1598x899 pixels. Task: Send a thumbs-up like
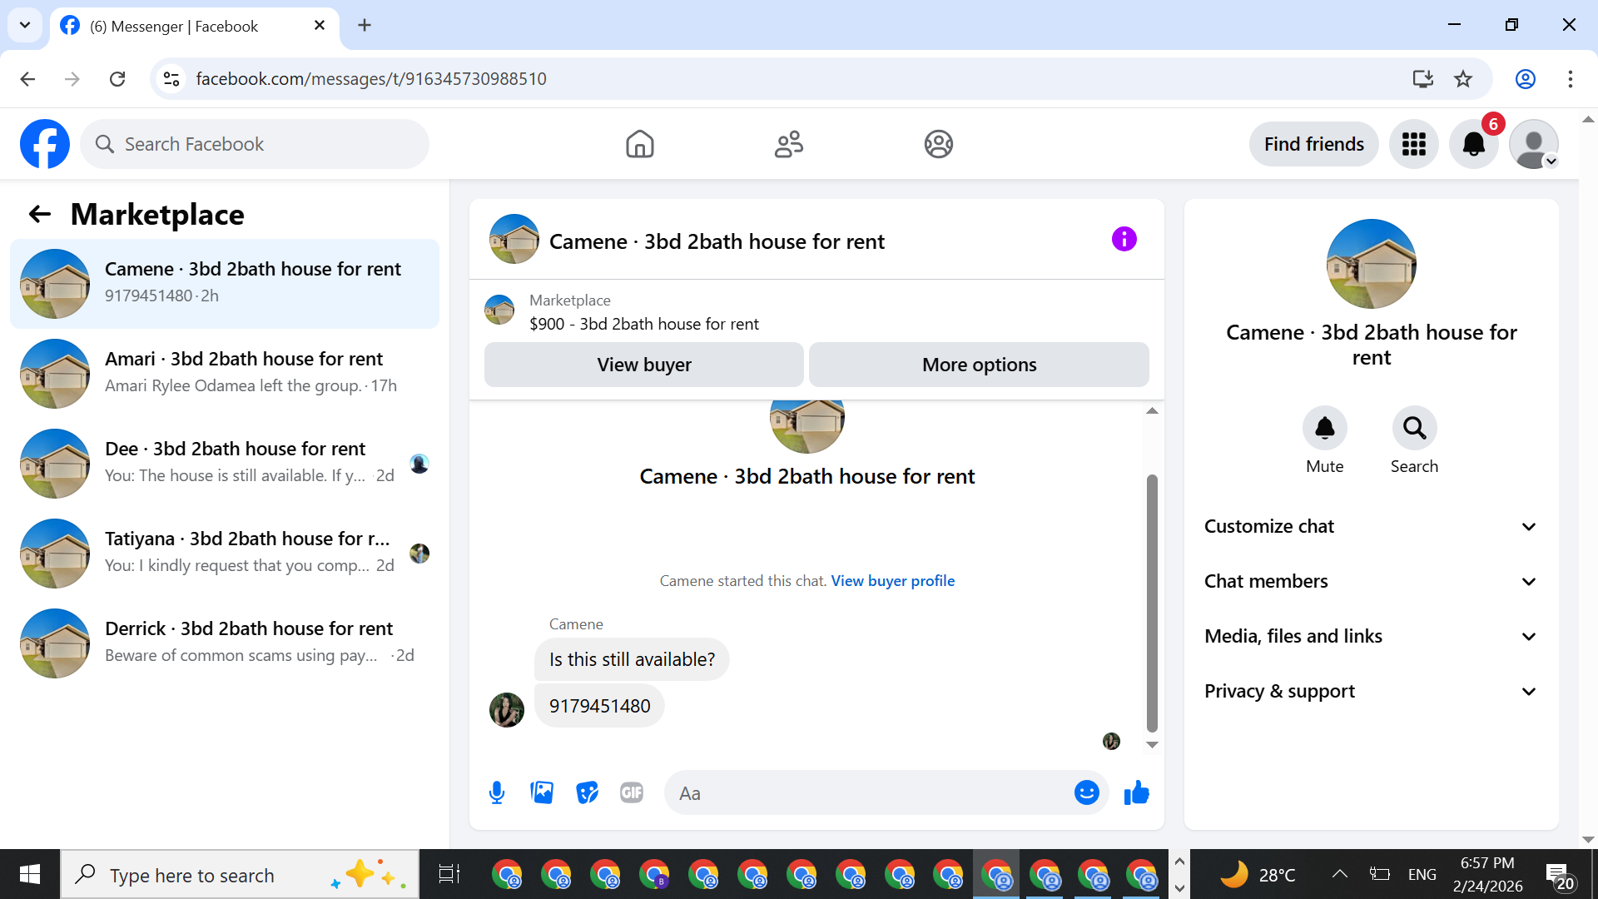coord(1136,792)
